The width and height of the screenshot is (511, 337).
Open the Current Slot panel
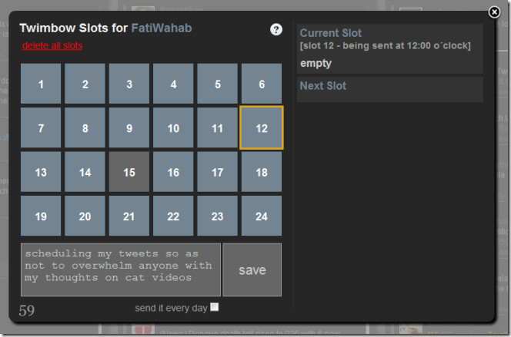389,48
